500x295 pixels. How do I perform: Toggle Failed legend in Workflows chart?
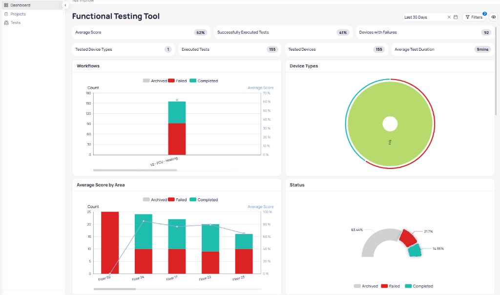coord(177,81)
